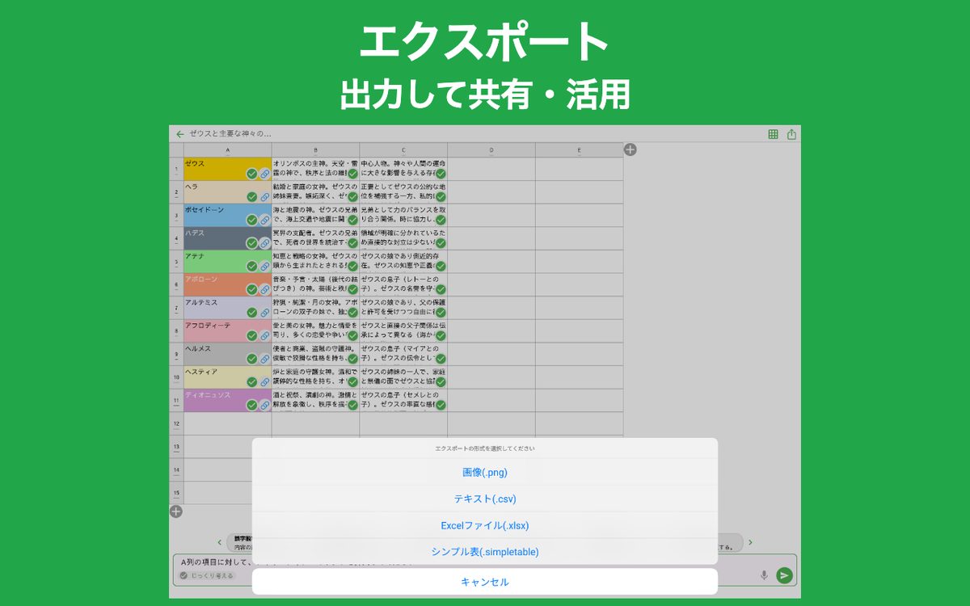Select cell 愛と美の女神 in column B

(x=316, y=330)
